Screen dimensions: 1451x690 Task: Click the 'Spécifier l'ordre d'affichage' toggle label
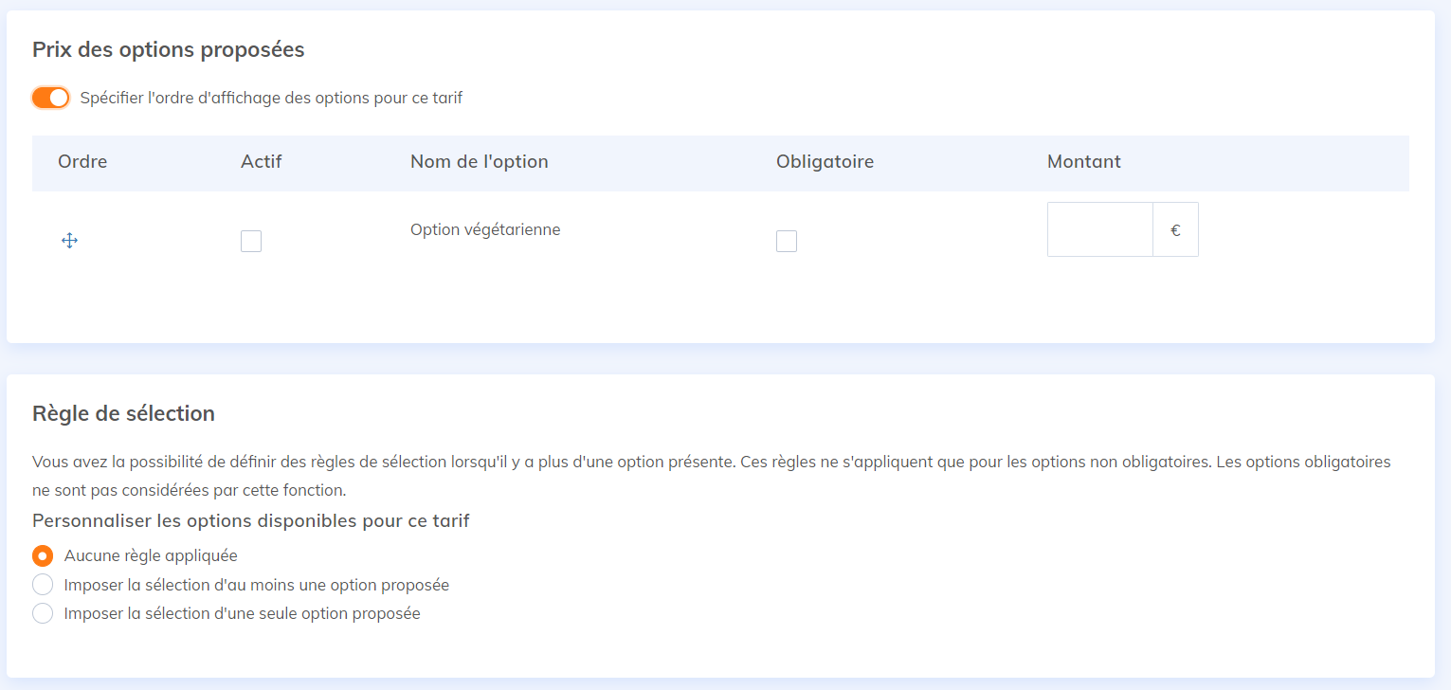[x=271, y=98]
